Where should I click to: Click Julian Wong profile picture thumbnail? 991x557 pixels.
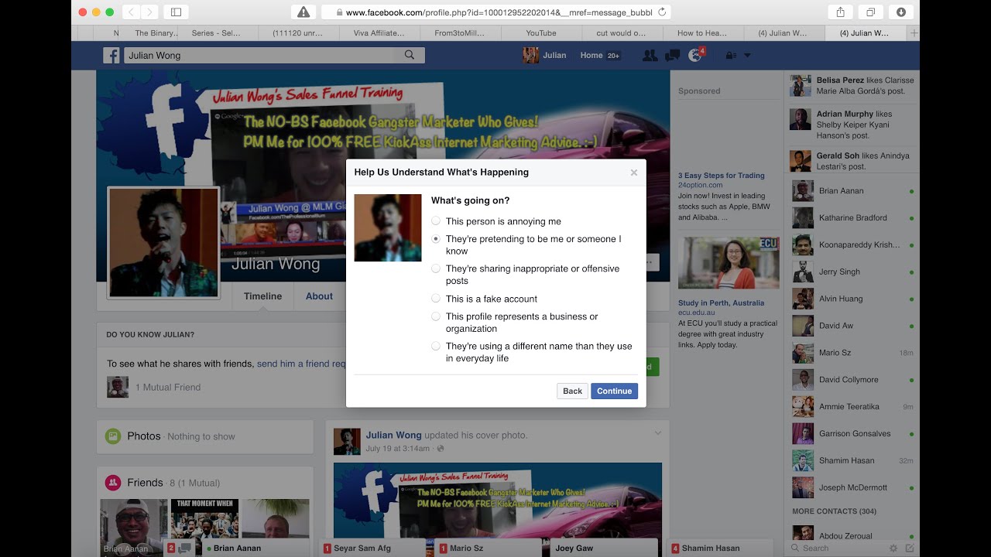click(163, 243)
